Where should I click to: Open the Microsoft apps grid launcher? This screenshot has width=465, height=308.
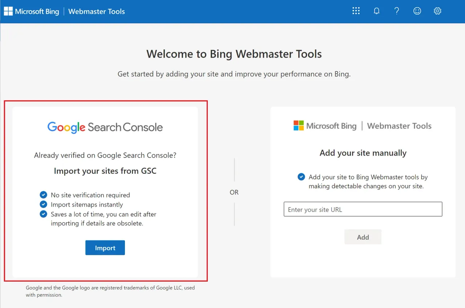356,11
